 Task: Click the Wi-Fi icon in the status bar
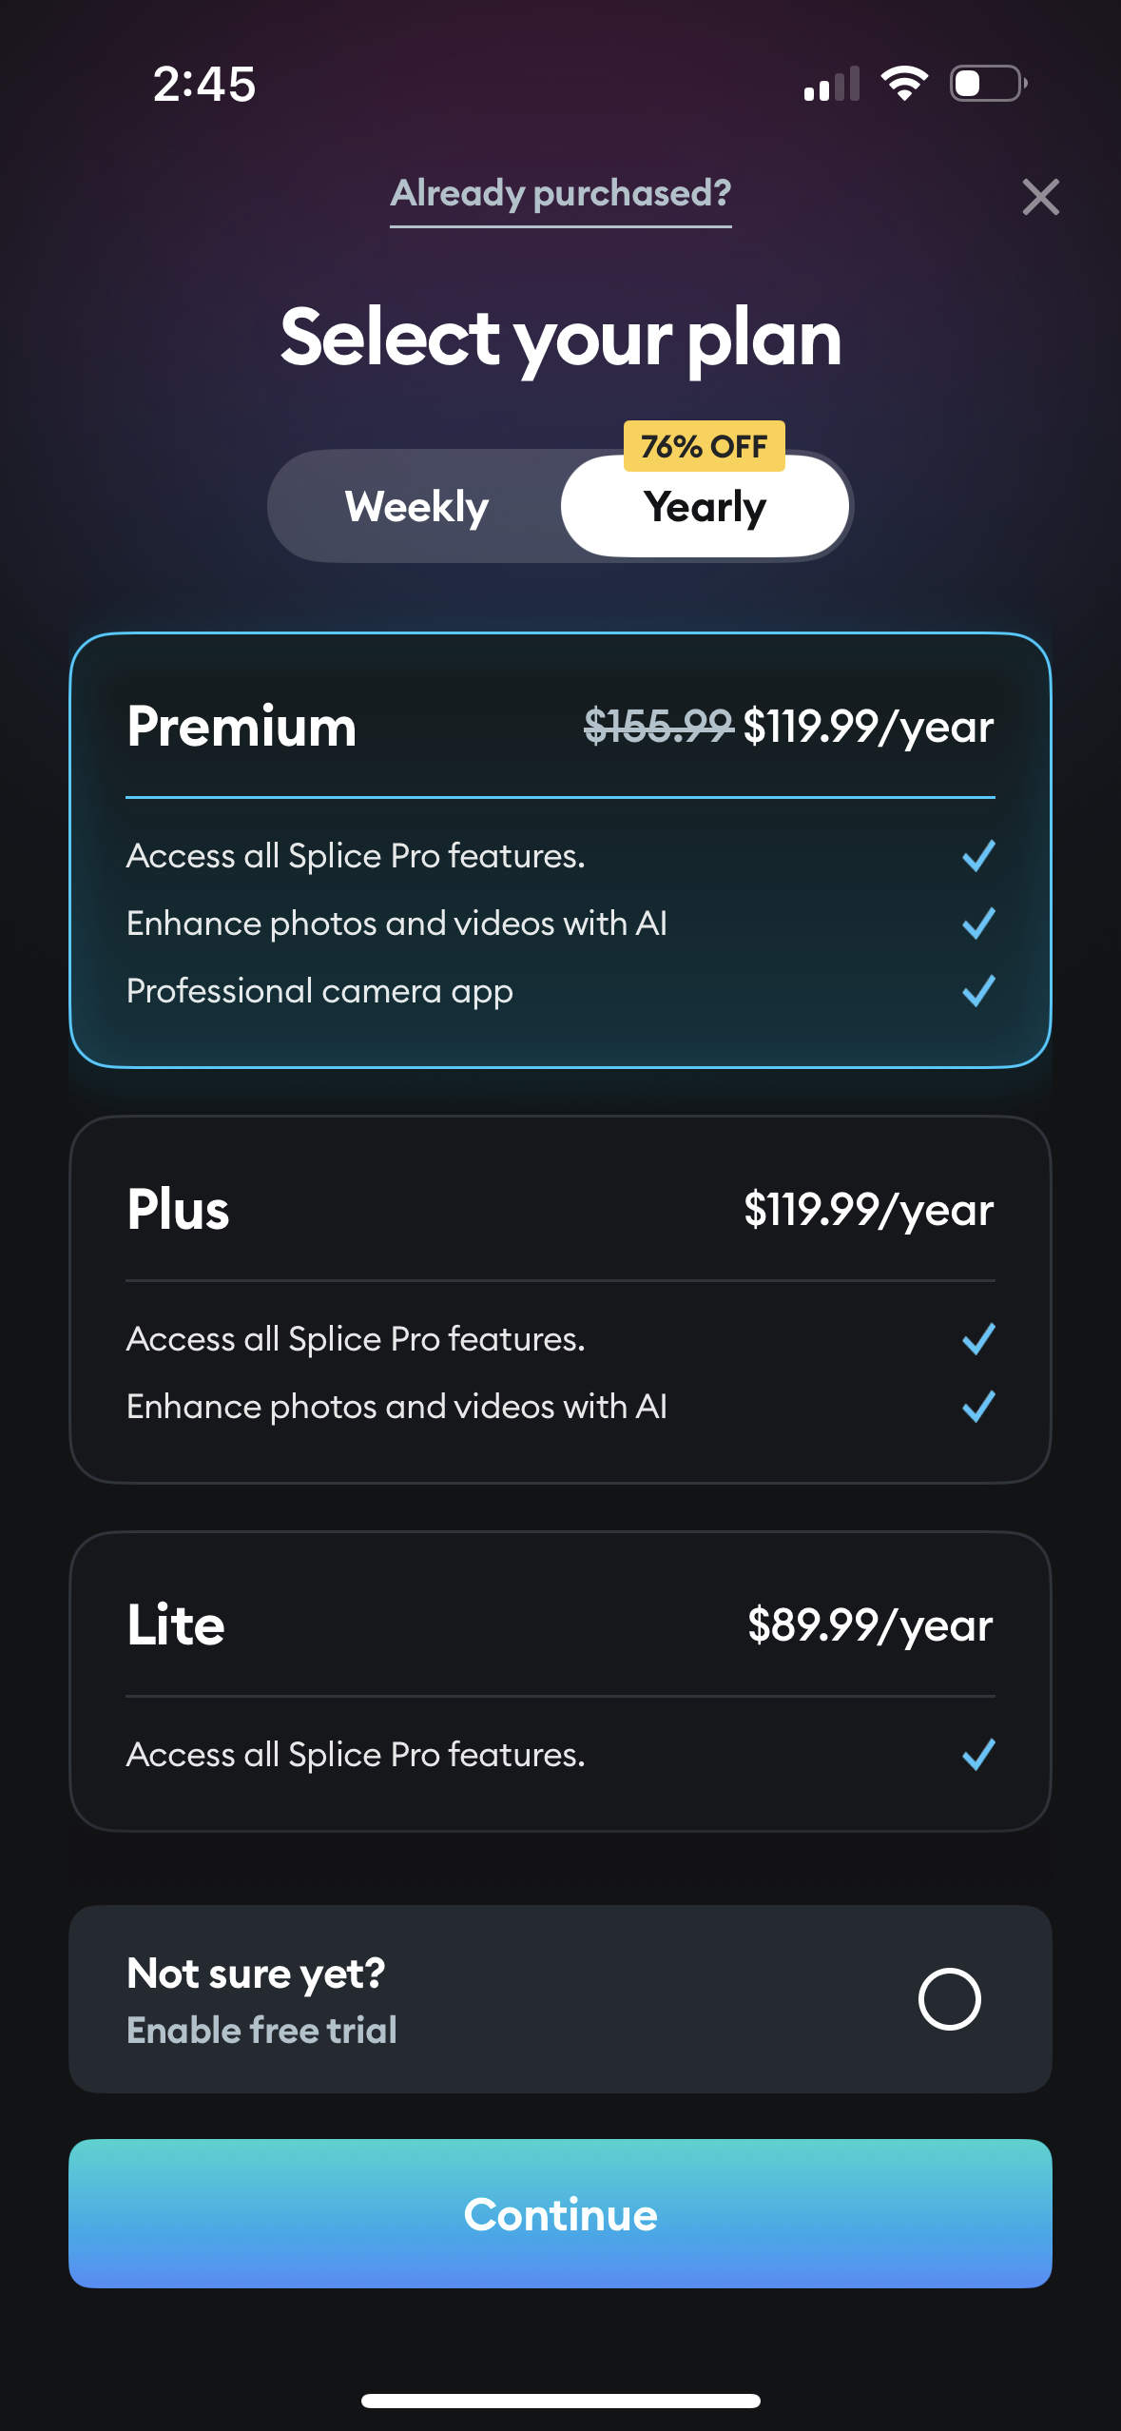click(904, 84)
